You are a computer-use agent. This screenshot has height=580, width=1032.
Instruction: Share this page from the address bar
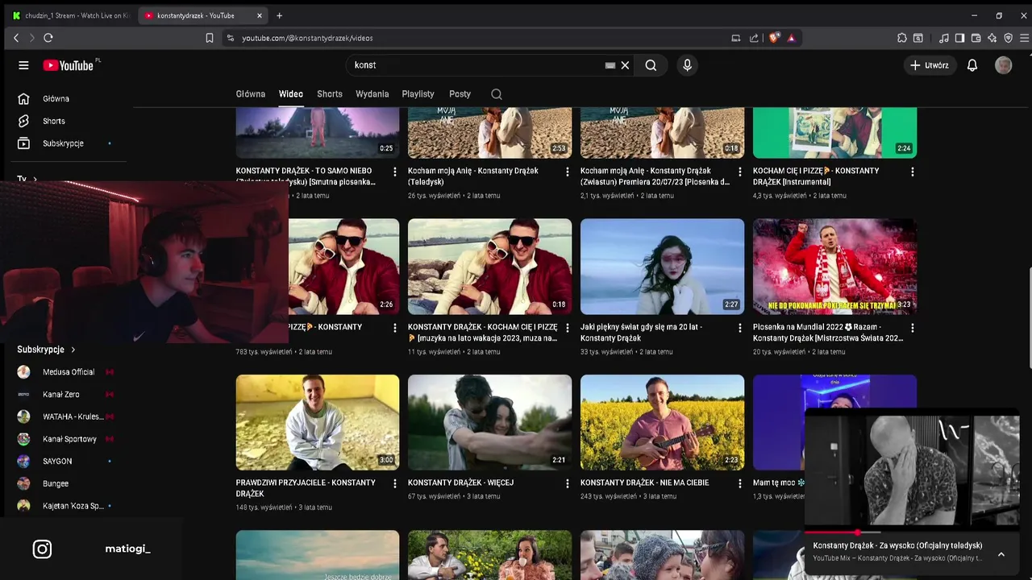754,38
